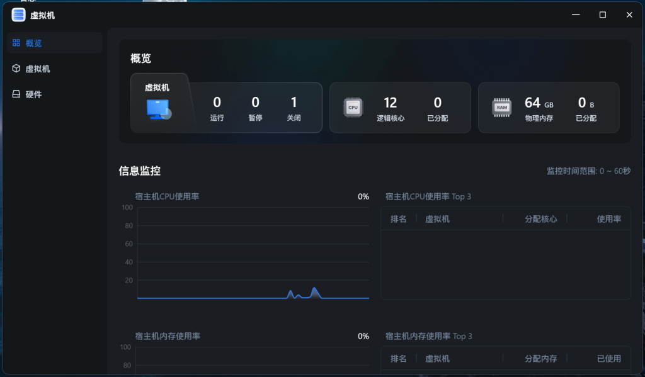The image size is (645, 377).
Task: Sort CPU table by 使用率 column
Action: point(608,218)
